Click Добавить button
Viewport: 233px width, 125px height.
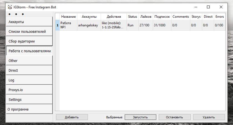[x=72, y=117]
